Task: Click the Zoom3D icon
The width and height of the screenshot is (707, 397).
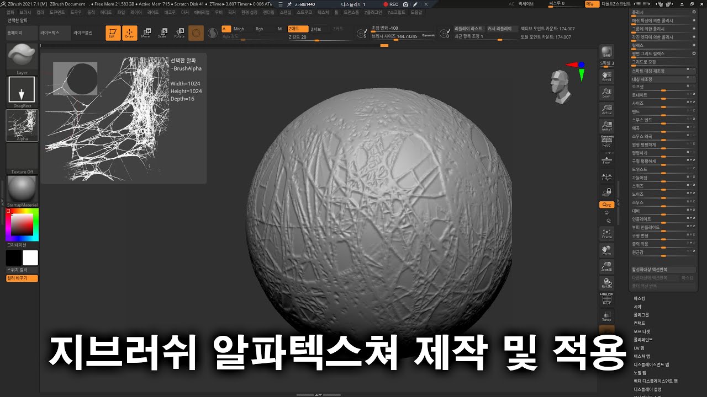Action: point(606,266)
